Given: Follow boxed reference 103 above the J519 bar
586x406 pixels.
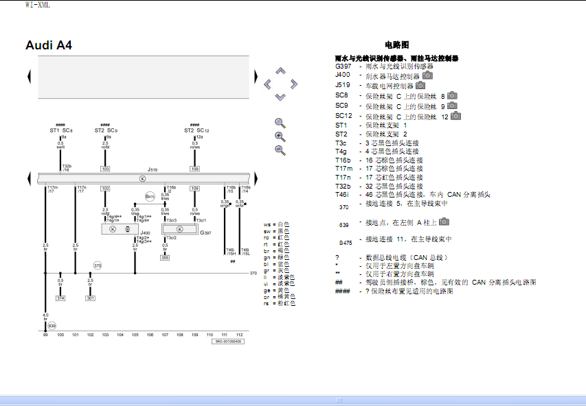Looking at the screenshot, I should [105, 169].
